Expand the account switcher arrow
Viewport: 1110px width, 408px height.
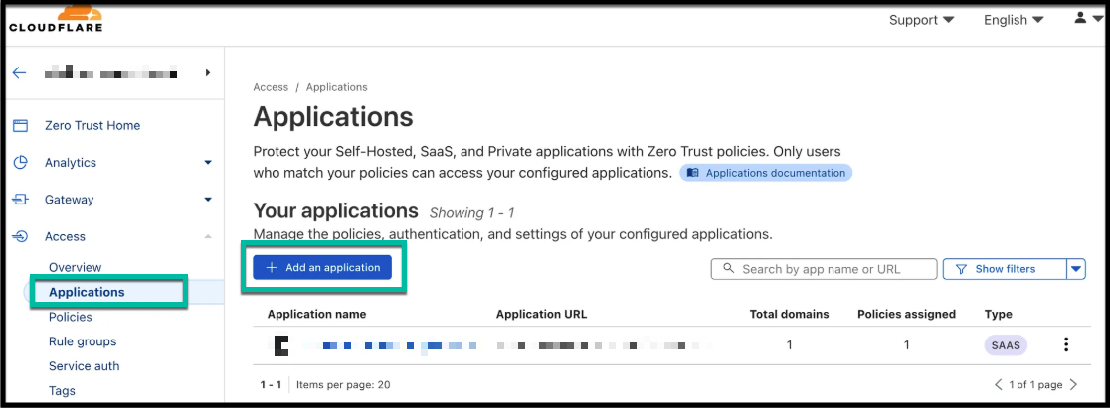(x=208, y=72)
